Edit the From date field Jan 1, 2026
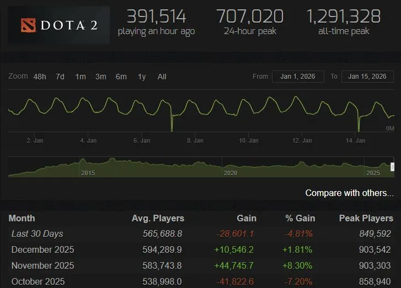This screenshot has height=288, width=401. [x=298, y=77]
